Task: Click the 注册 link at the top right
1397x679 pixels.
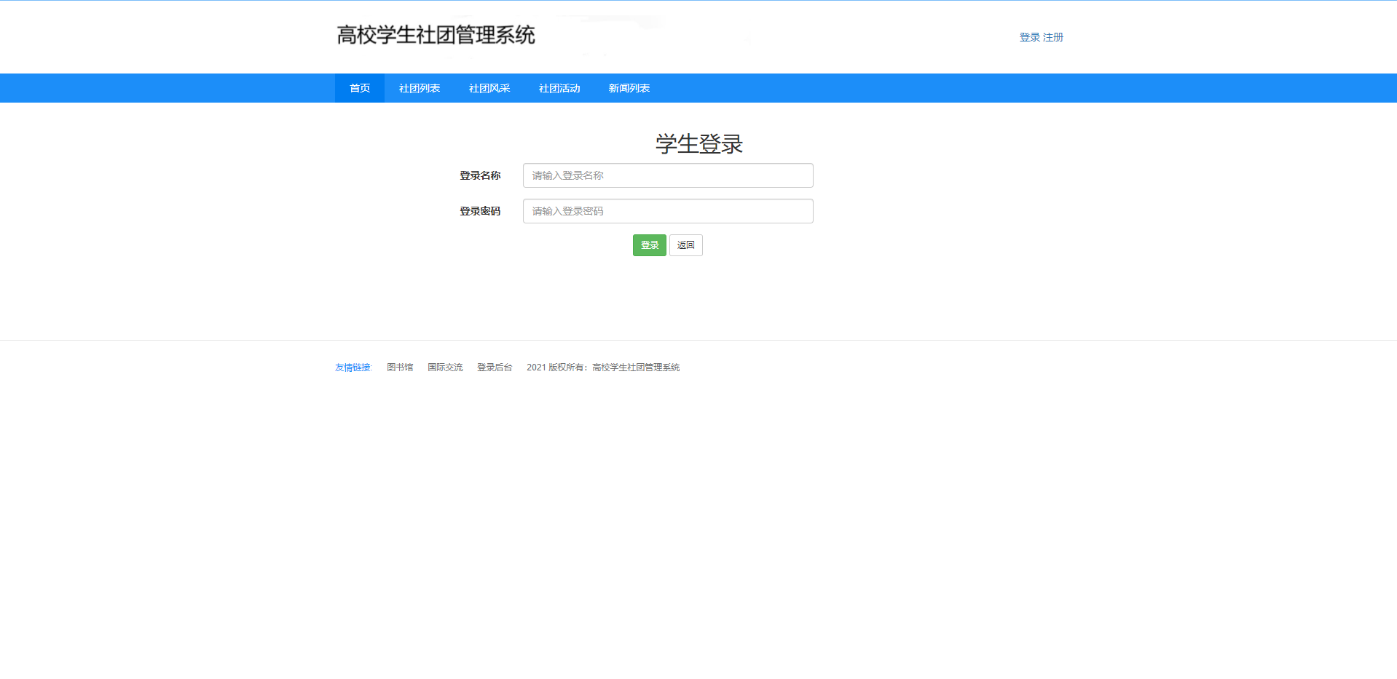Action: tap(1053, 37)
